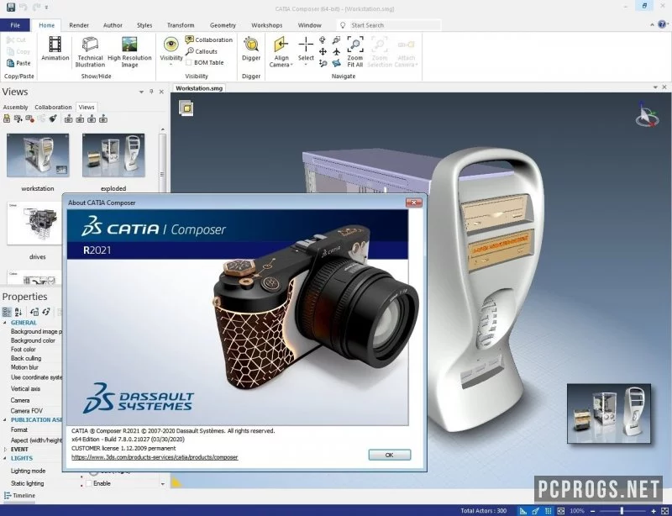672x516 pixels.
Task: Click the Callouts magnifier option
Action: tap(202, 51)
